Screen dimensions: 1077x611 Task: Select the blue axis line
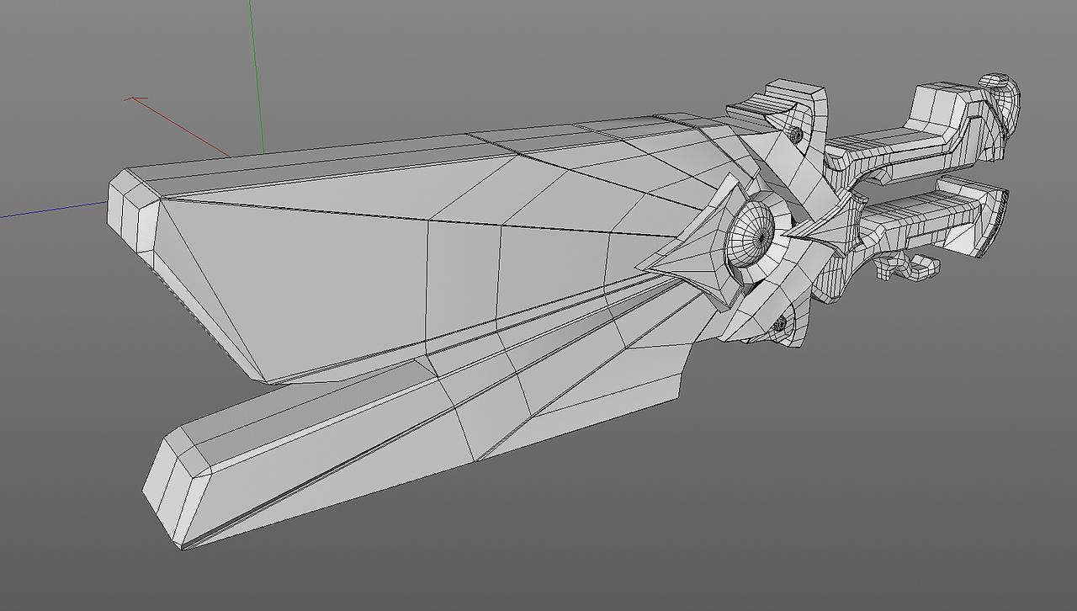pos(55,210)
